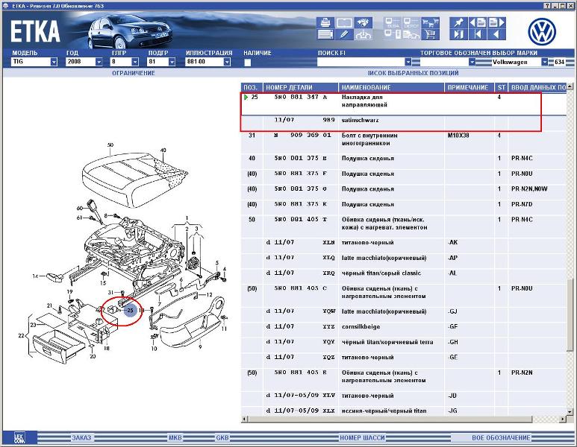Click the ПОИСК FI input field
The image size is (577, 447).
[x=361, y=62]
